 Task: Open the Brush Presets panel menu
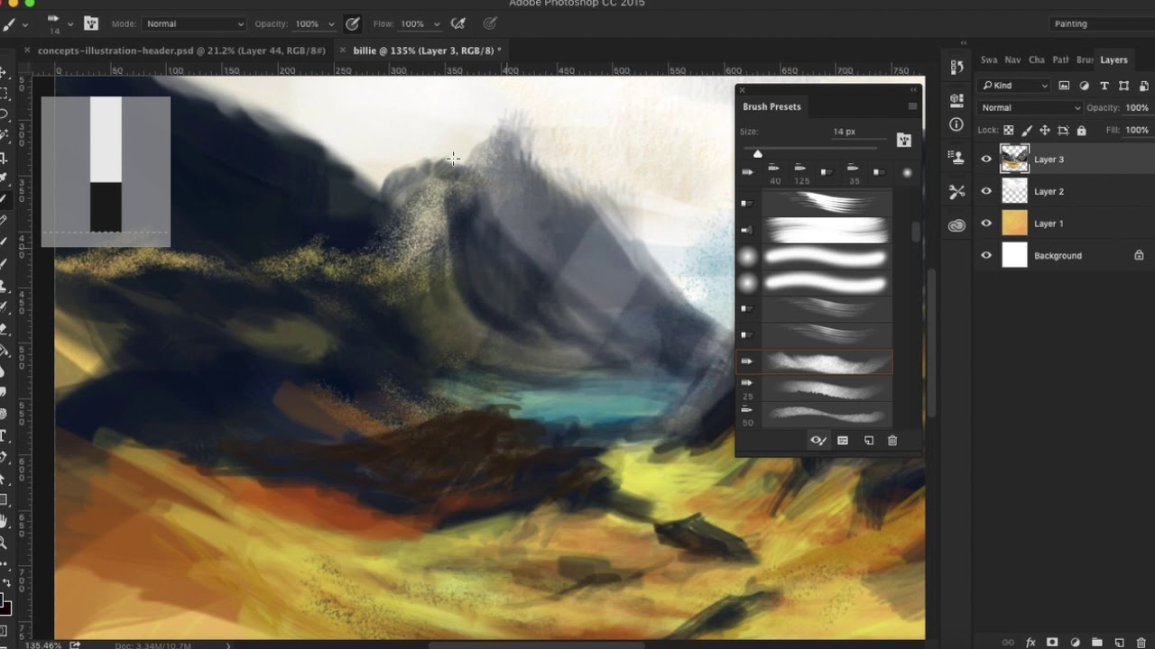coord(912,106)
